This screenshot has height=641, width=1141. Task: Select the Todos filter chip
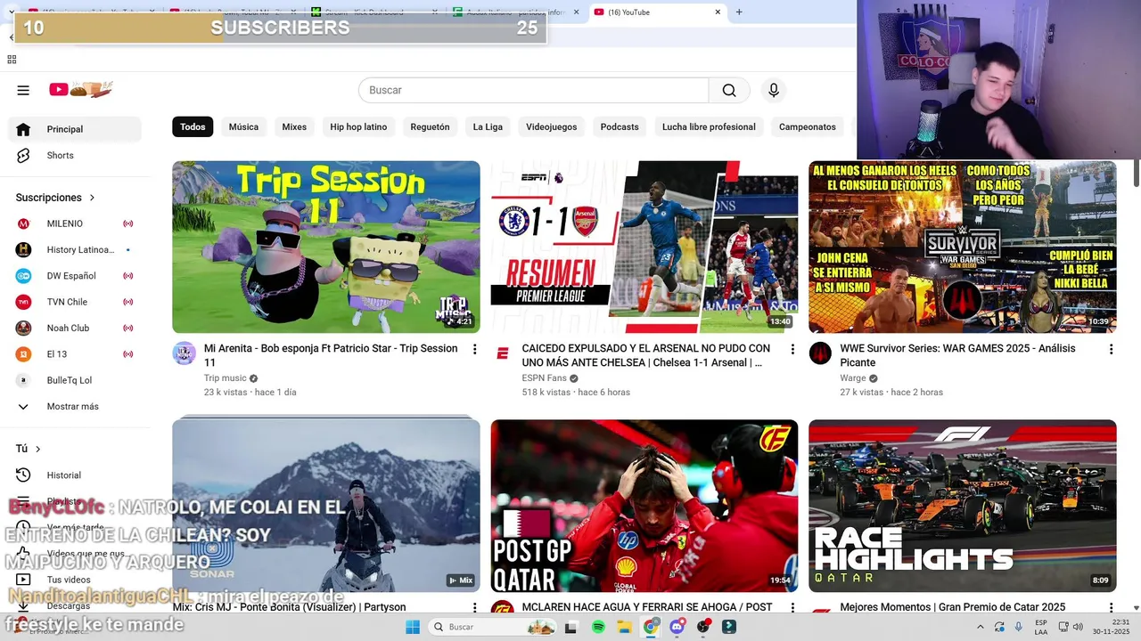point(193,126)
